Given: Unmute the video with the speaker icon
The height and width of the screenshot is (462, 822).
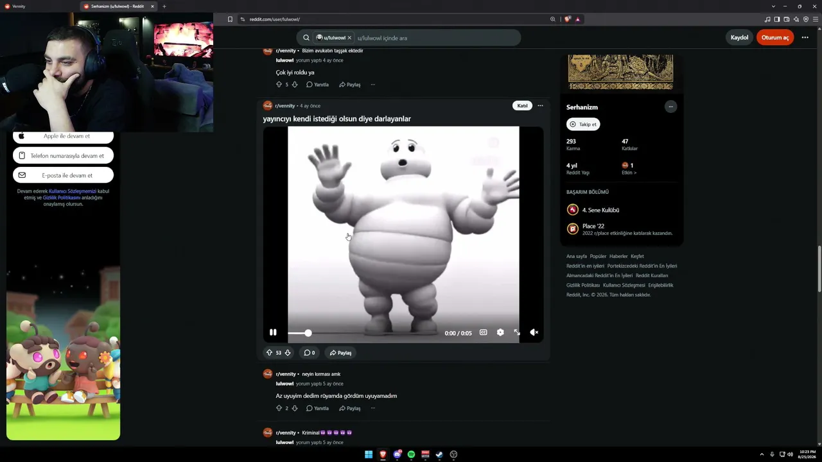Looking at the screenshot, I should pos(534,332).
